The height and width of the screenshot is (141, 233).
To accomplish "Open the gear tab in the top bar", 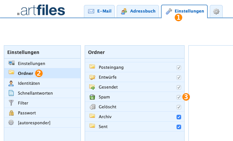I will tap(216, 11).
